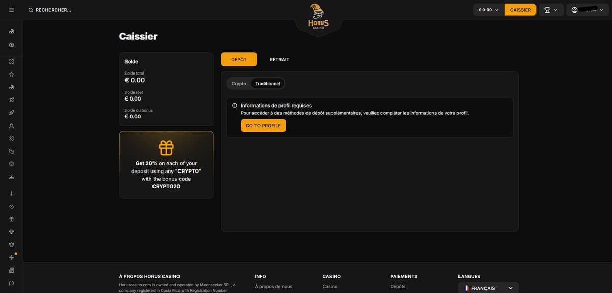Open the Casino link in the footer

pyautogui.click(x=330, y=286)
